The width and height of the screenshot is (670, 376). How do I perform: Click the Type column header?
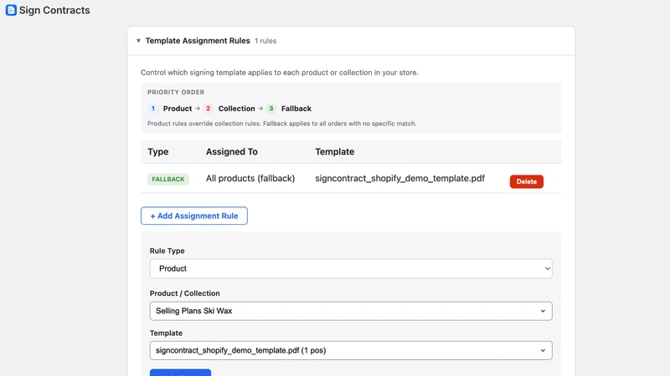pos(158,152)
